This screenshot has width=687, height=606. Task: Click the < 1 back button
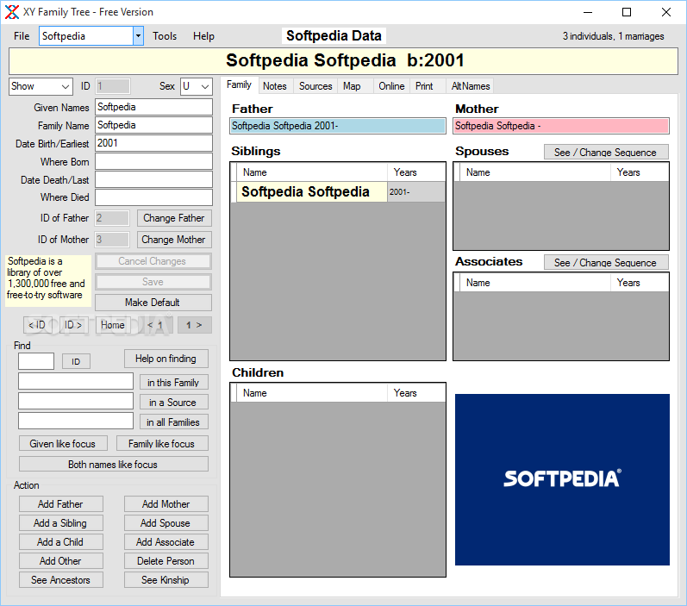tap(155, 325)
